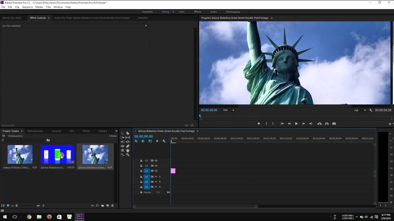394x221 pixels.
Task: Click trash Clear icon in project panel
Action: click(x=112, y=206)
